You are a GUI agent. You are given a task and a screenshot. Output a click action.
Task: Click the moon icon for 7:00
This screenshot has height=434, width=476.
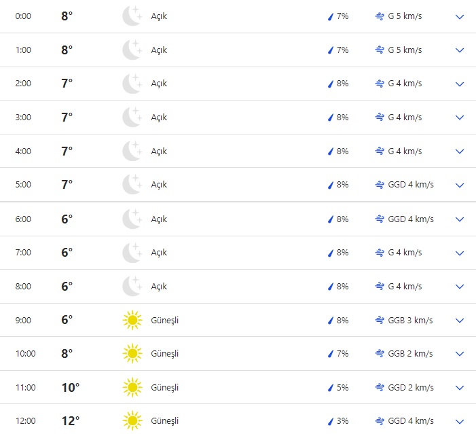pos(132,253)
